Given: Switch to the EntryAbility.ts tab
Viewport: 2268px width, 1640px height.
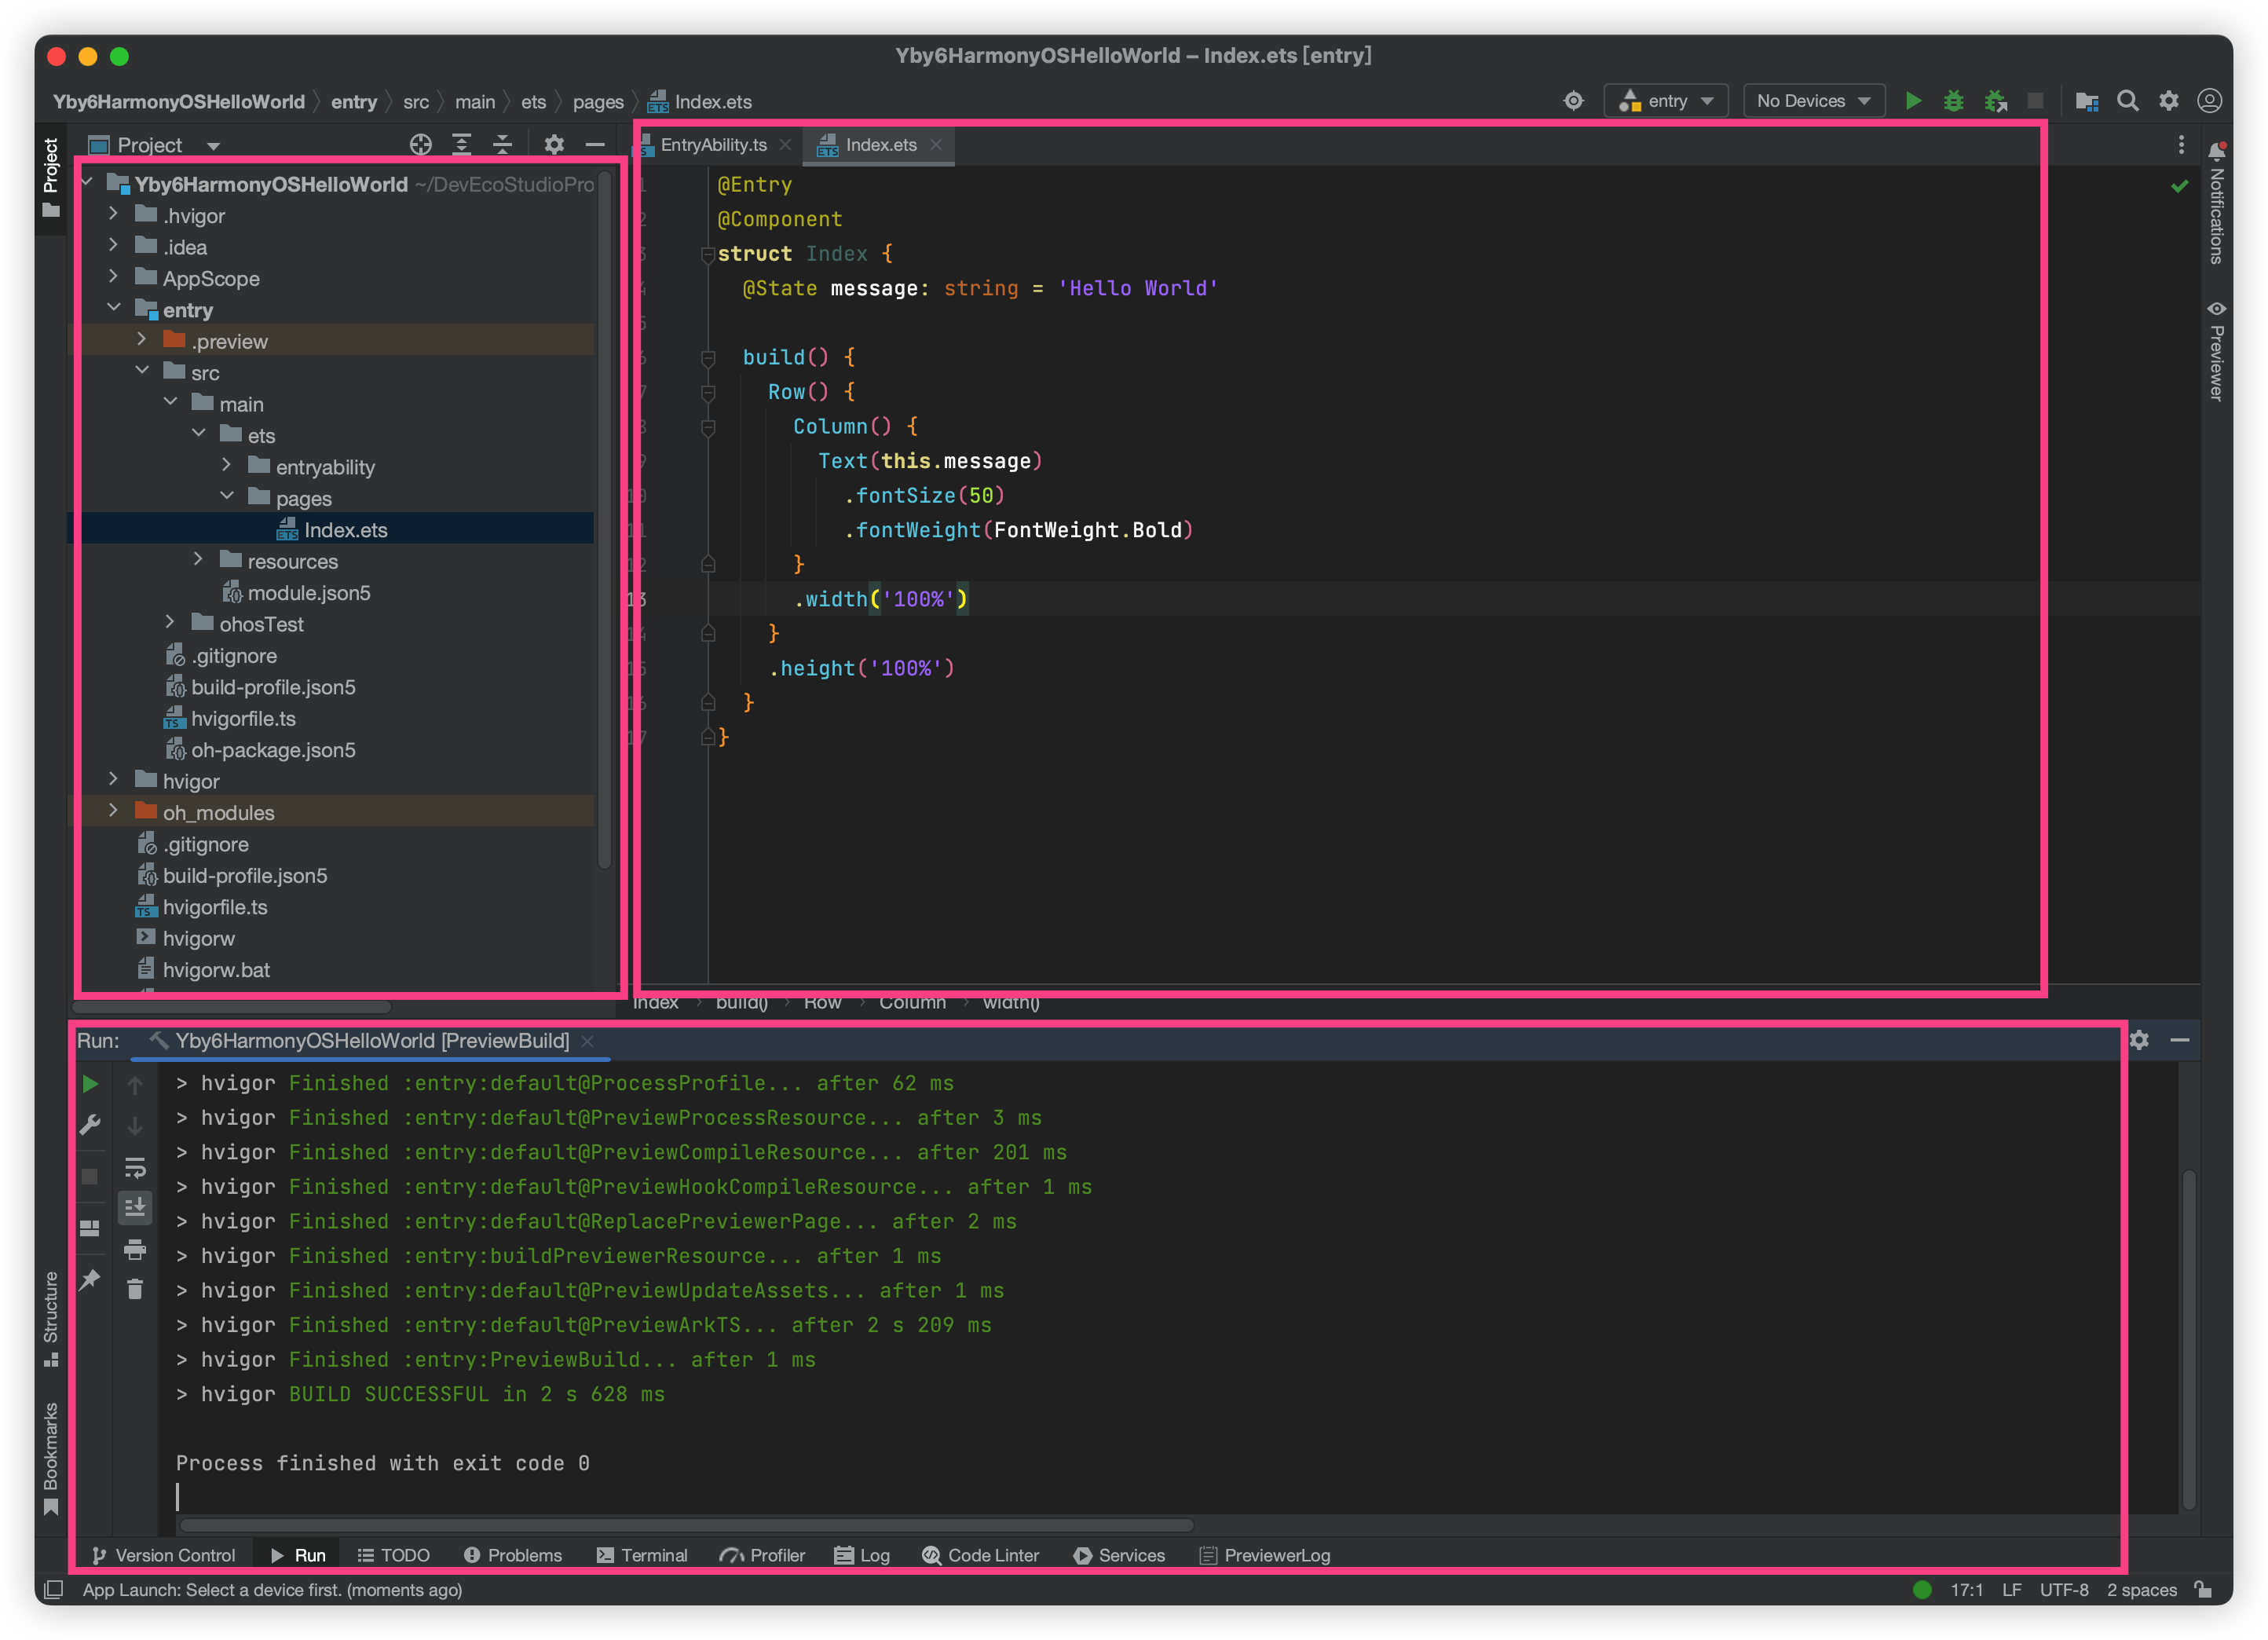Looking at the screenshot, I should 713,145.
